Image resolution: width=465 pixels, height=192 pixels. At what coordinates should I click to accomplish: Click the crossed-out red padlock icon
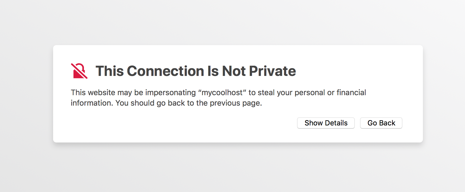coord(79,71)
